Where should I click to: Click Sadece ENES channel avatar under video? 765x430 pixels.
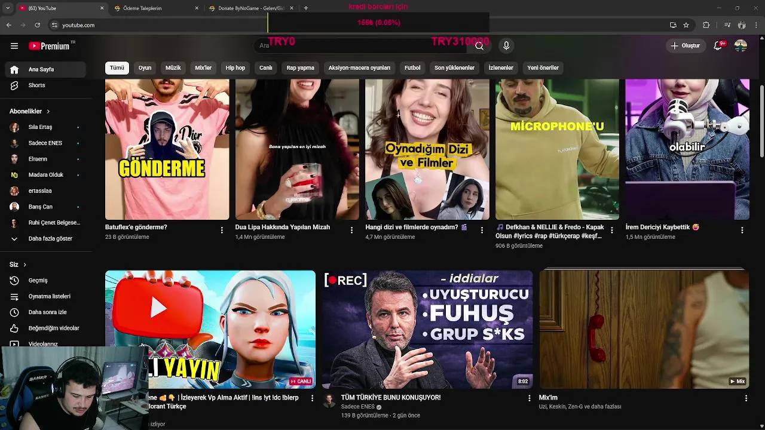pyautogui.click(x=329, y=401)
